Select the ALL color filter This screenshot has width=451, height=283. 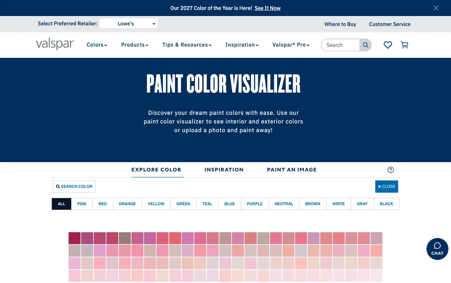click(x=61, y=204)
